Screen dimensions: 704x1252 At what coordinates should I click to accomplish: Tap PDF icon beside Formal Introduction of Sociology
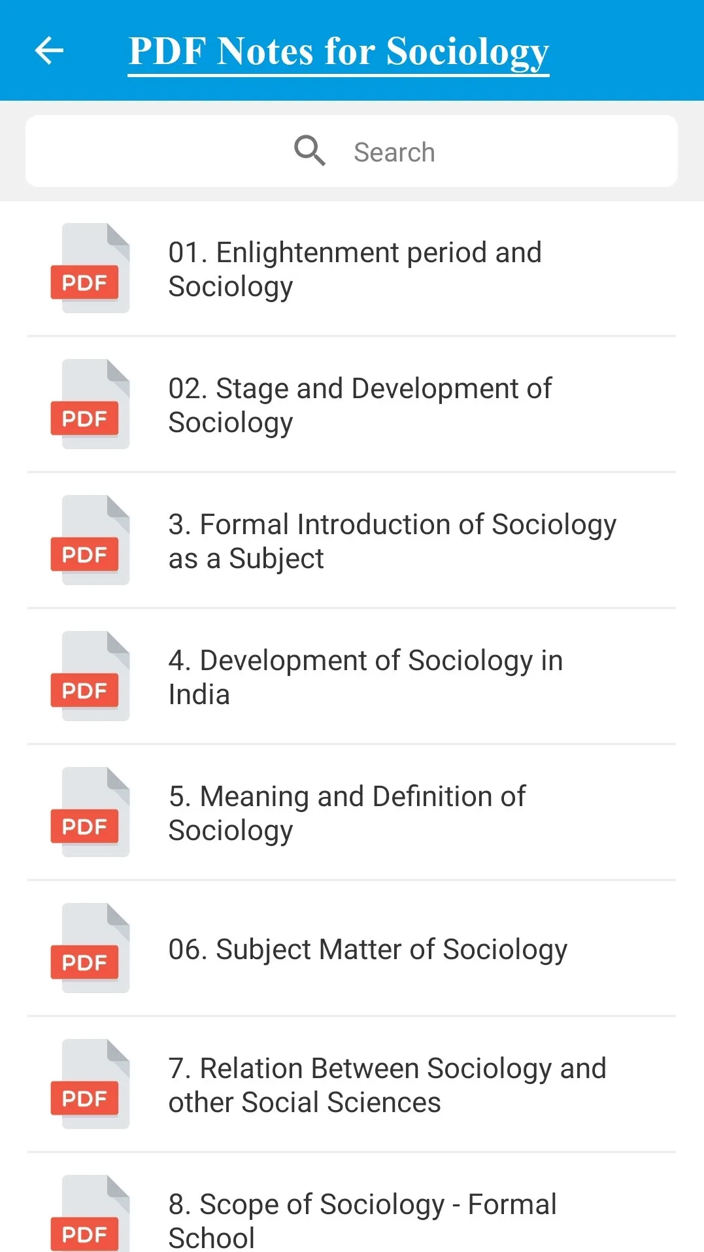click(x=90, y=540)
